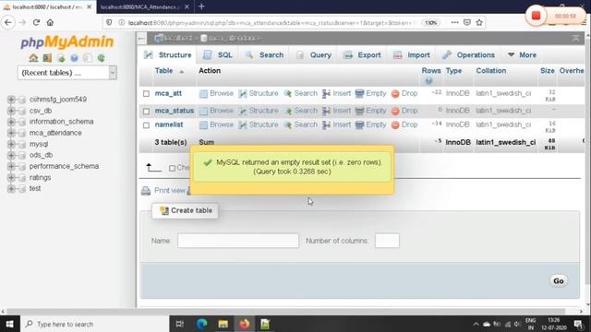This screenshot has height=332, width=591.
Task: Tick the checkbox for mca_status table
Action: (146, 111)
